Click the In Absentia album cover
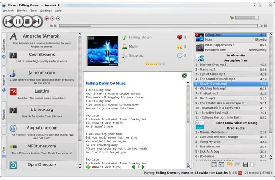Screen dimensions: 275x180 199,58
